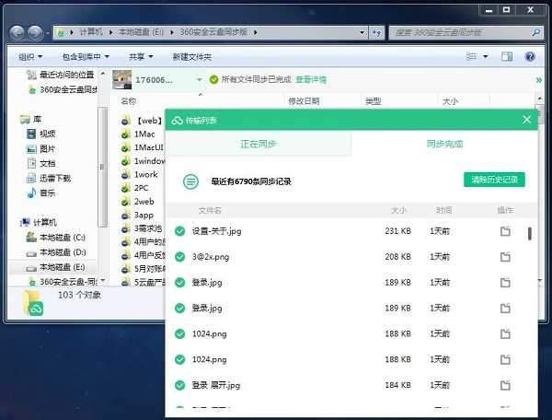Click the sidebar vertical scrollbar
Viewport: 552px width, 420px height.
click(103, 167)
